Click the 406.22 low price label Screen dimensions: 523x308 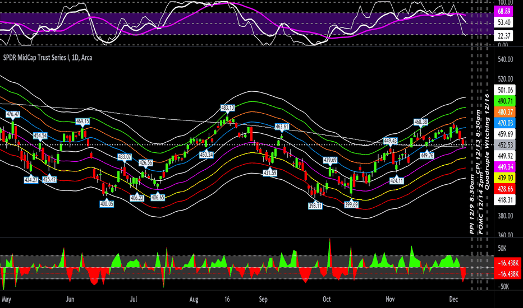[137, 198]
